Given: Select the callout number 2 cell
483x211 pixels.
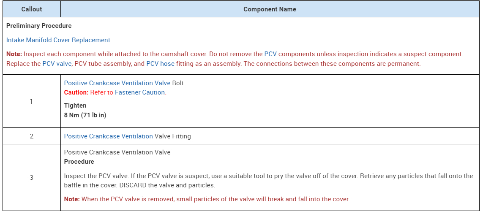Looking at the screenshot, I should [x=31, y=136].
